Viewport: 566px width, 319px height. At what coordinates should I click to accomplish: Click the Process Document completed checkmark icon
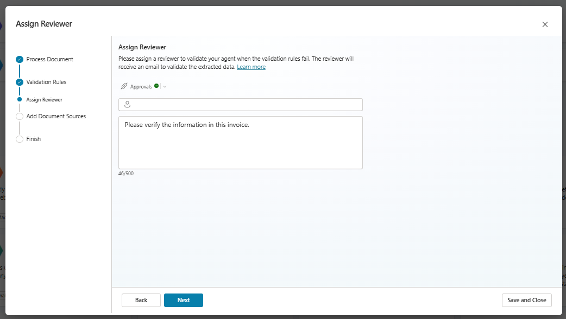(20, 59)
